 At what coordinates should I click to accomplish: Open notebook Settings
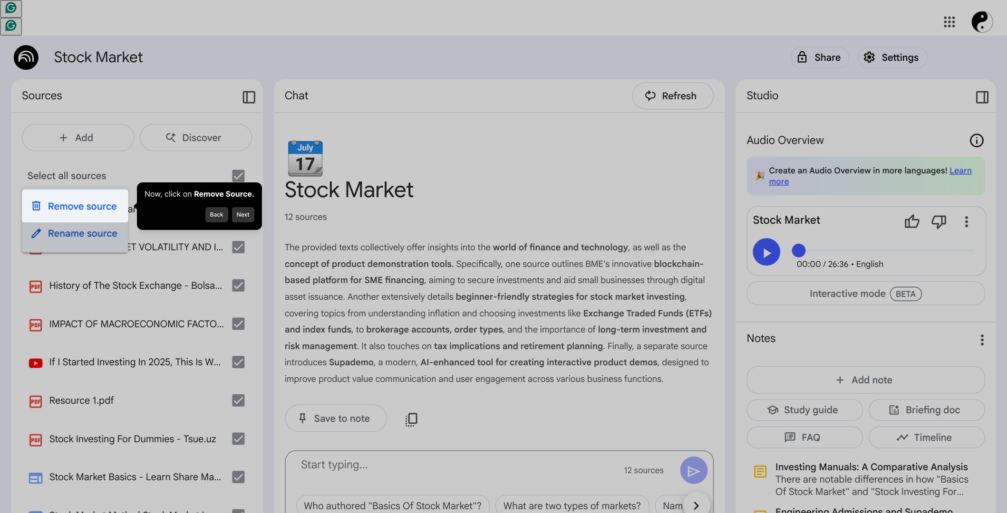(x=892, y=57)
